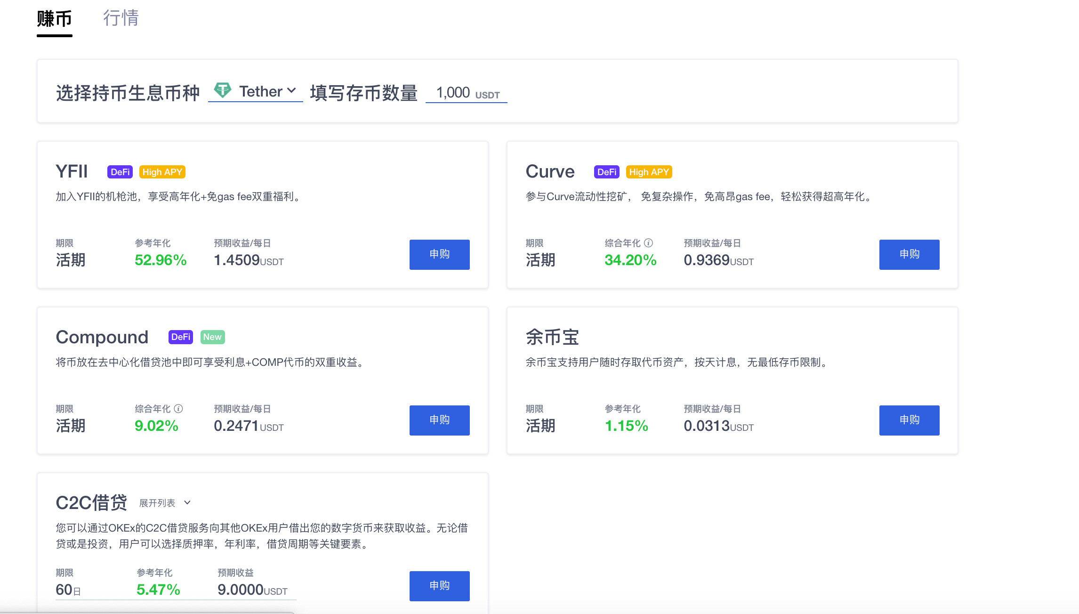Click the 1.15% rate on 余币宝
Viewport: 1079px width, 614px height.
click(x=626, y=426)
